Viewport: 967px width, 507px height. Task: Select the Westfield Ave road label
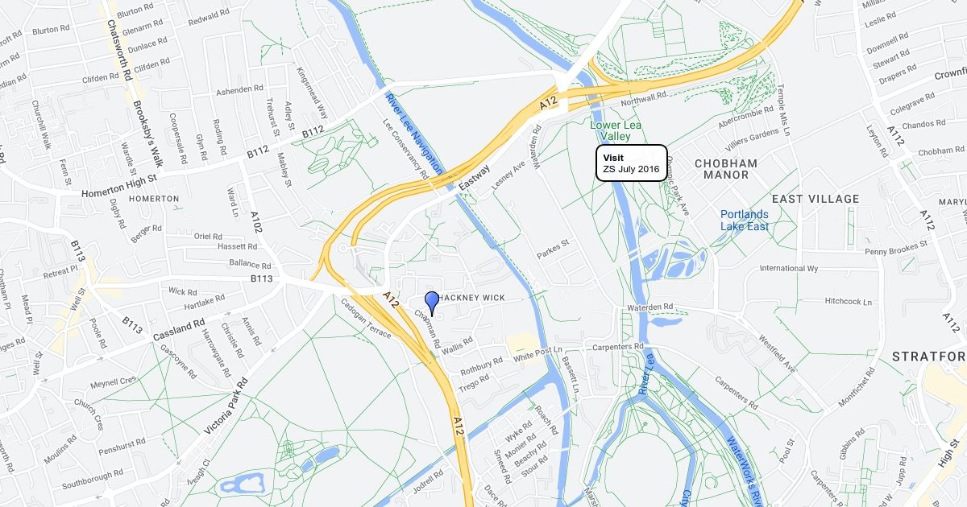coord(776,352)
